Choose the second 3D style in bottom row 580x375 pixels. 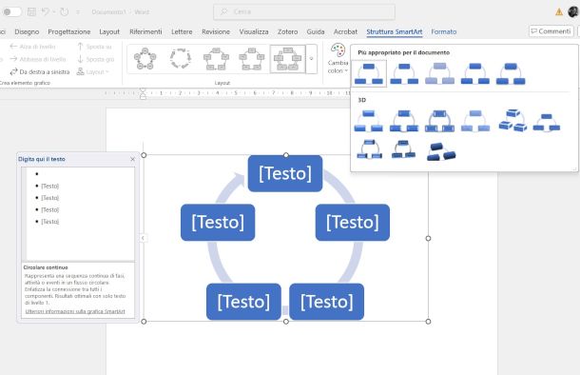[x=403, y=149]
